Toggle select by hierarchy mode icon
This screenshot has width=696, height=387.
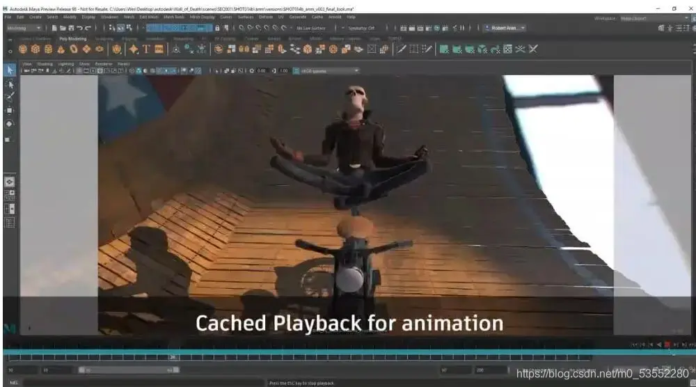tap(112, 28)
